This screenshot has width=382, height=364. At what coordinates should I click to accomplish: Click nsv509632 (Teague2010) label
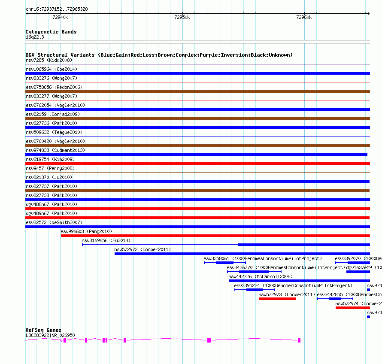[x=54, y=132]
